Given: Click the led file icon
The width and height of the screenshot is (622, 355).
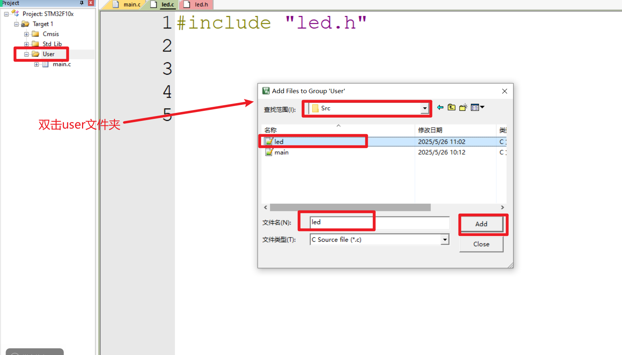Looking at the screenshot, I should pyautogui.click(x=269, y=141).
